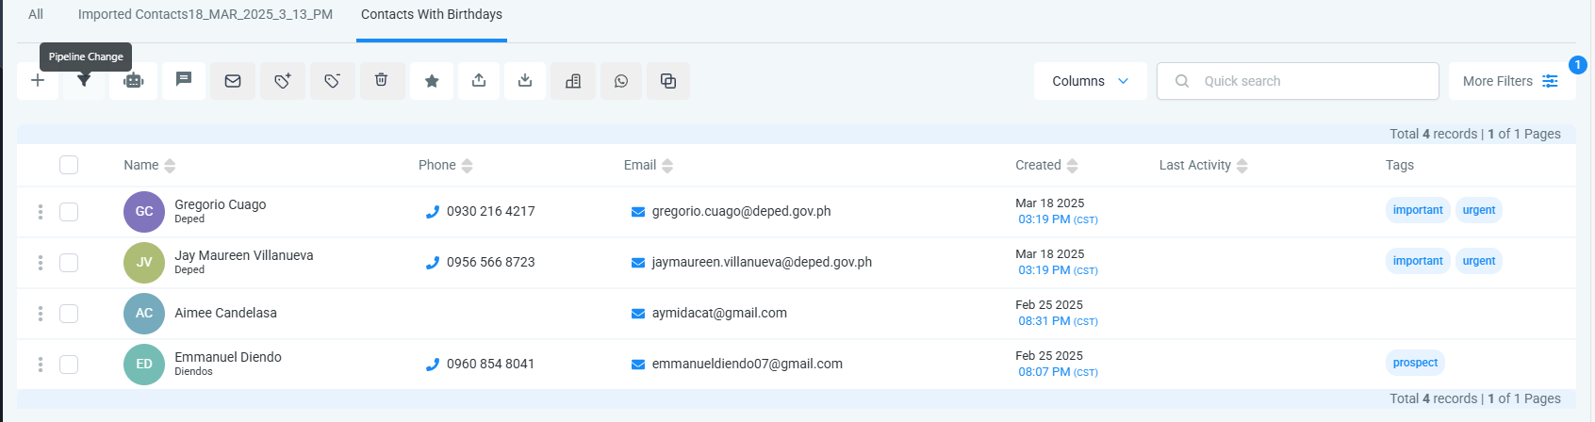
Task: Open Jay Maureen Villanueva contact name
Action: (244, 255)
